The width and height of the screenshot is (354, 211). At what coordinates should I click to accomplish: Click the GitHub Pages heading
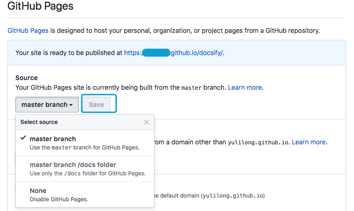(40, 6)
